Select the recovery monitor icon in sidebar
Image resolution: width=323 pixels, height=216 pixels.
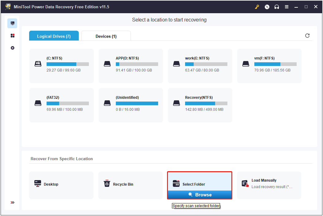click(13, 23)
